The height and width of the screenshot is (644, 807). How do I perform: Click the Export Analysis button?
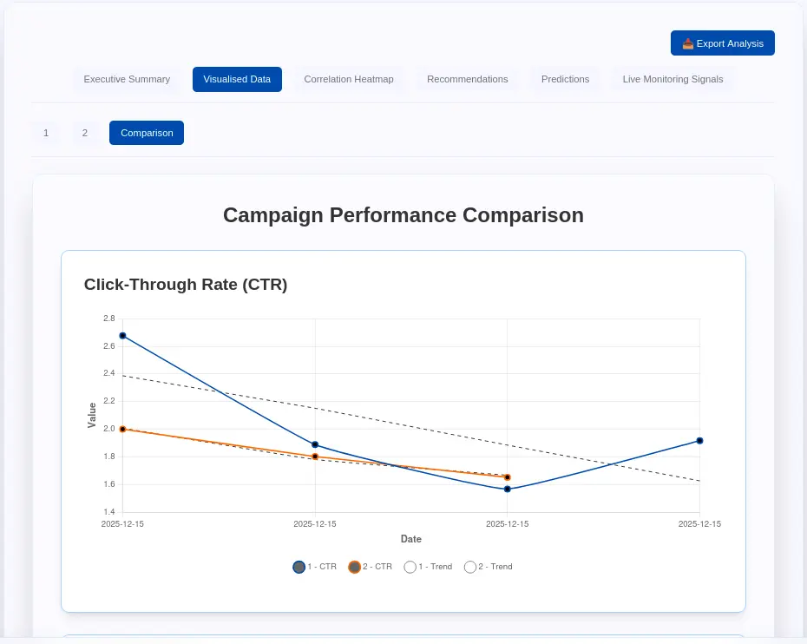(x=722, y=43)
